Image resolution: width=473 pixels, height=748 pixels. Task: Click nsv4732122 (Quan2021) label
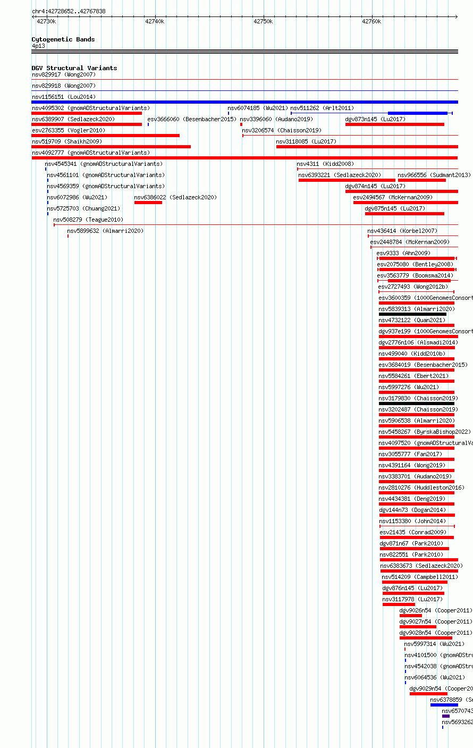[412, 320]
